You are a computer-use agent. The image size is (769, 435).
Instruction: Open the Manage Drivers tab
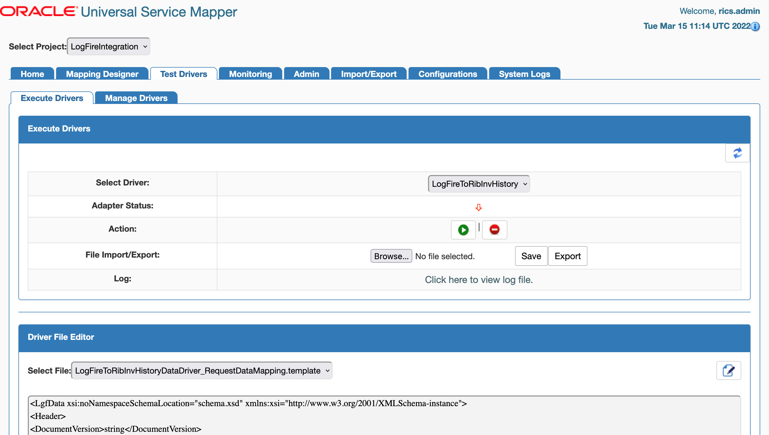coord(136,98)
